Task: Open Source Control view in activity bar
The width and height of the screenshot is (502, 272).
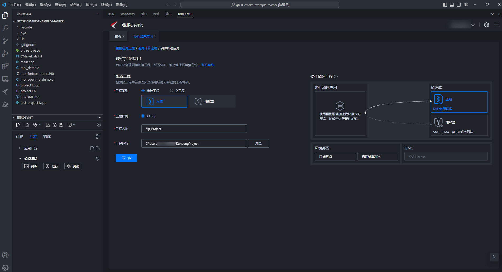Action: pos(5,41)
